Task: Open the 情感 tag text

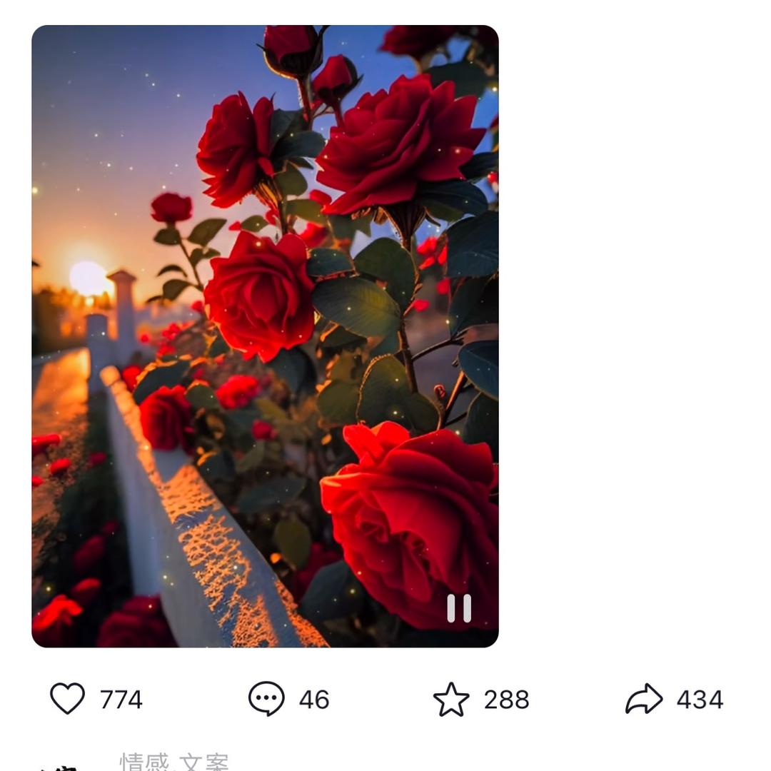Action: (x=144, y=762)
